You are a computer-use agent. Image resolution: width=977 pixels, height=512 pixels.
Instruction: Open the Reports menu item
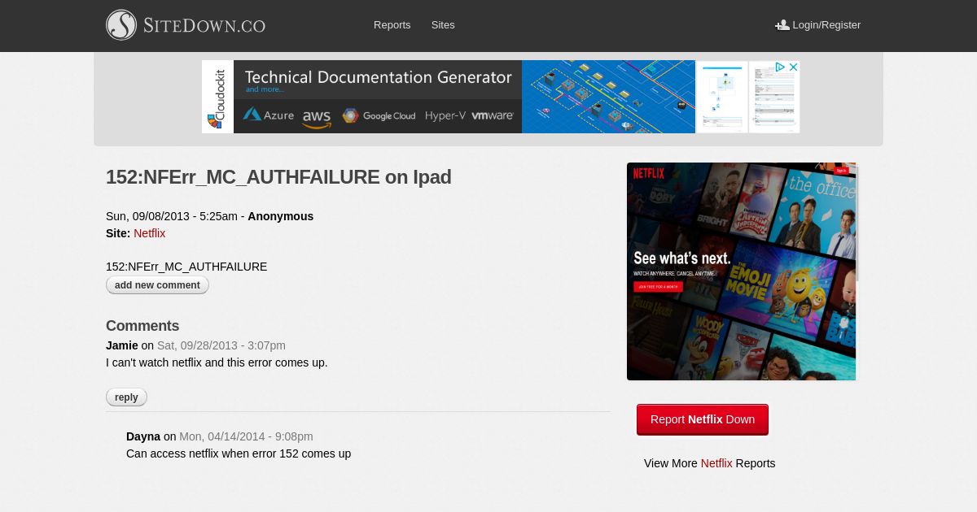point(392,25)
